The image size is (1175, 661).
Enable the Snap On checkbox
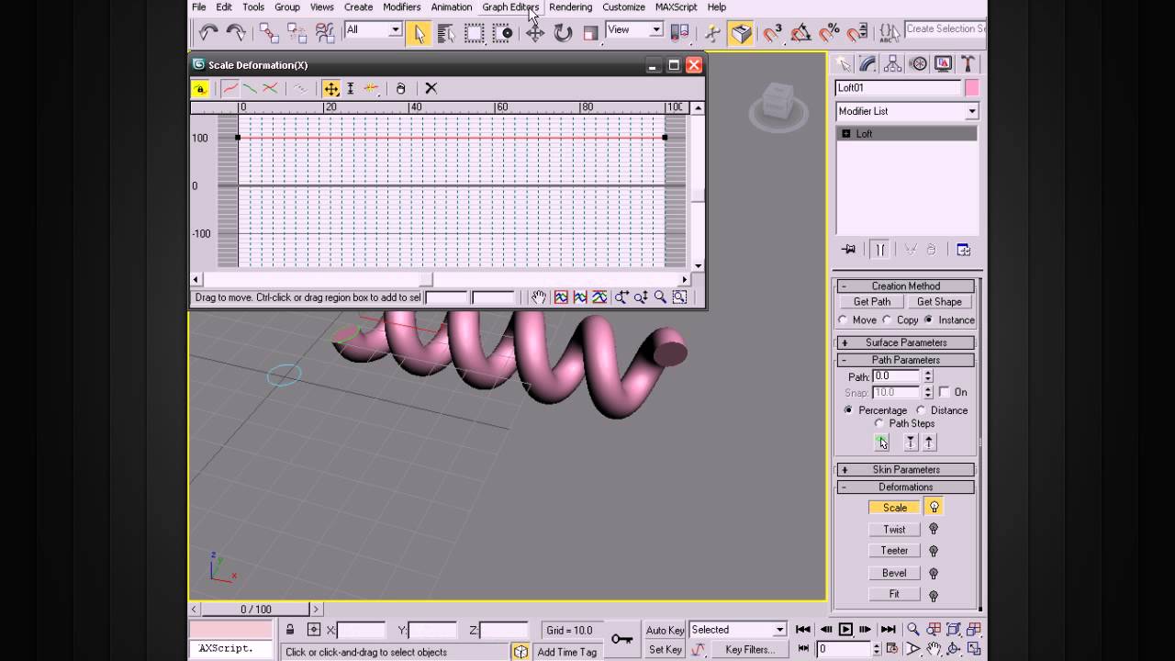944,392
